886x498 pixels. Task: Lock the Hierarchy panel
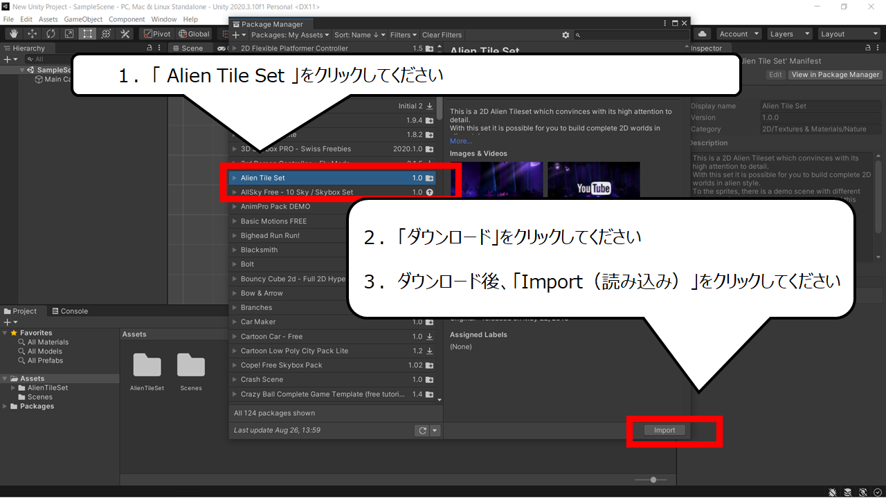tap(150, 48)
